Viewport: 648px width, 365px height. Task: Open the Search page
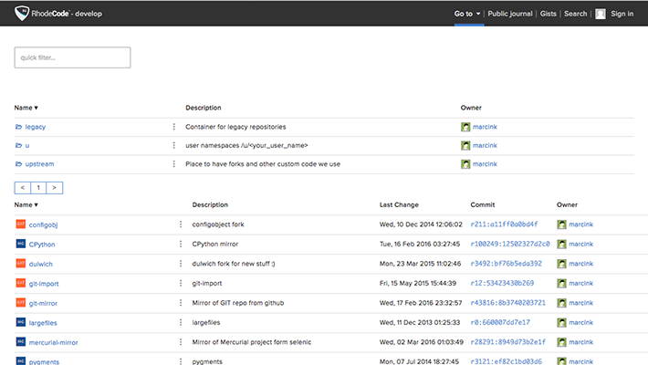click(575, 14)
